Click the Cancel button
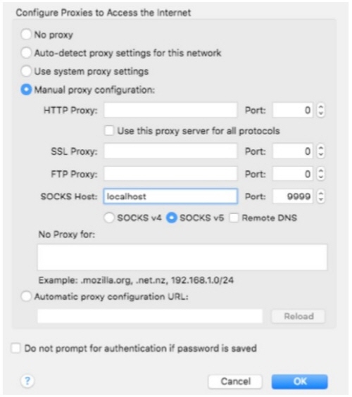This screenshot has height=397, width=352. coord(235,382)
